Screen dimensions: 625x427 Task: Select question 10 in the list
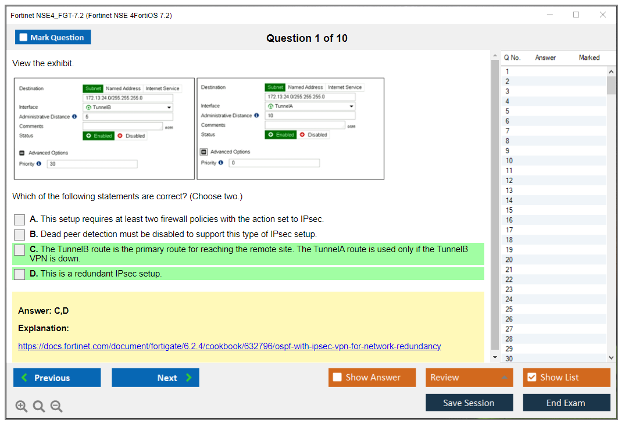(509, 161)
